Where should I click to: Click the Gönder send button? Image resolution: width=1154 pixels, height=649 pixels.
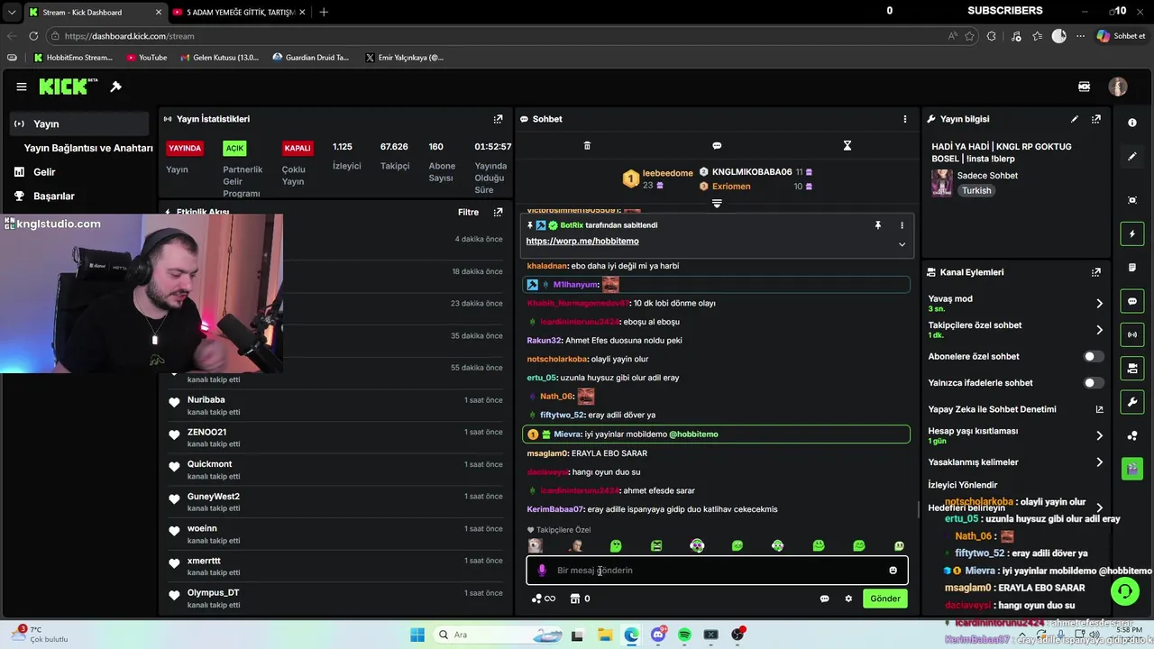(884, 599)
